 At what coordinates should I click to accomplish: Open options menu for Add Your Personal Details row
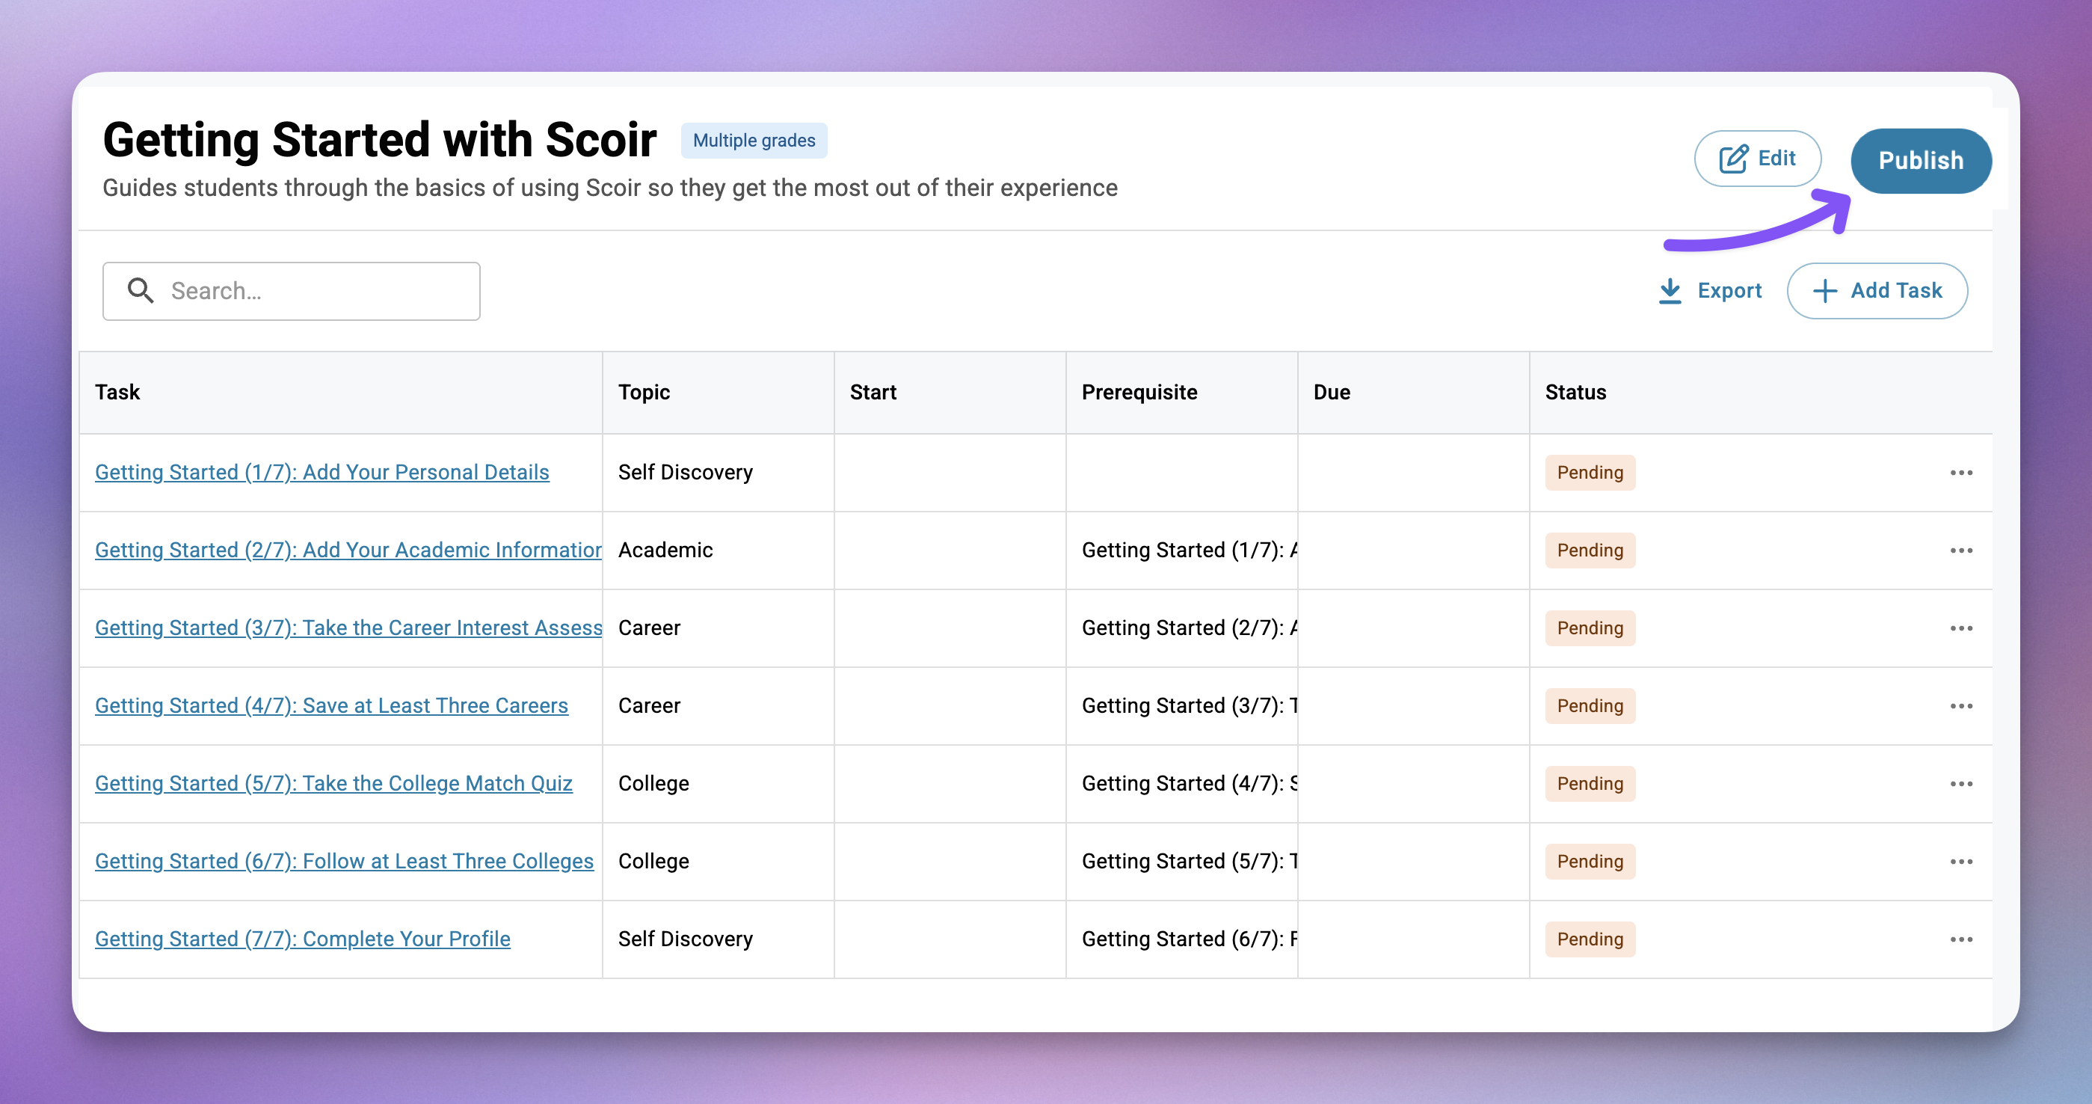pyautogui.click(x=1960, y=473)
